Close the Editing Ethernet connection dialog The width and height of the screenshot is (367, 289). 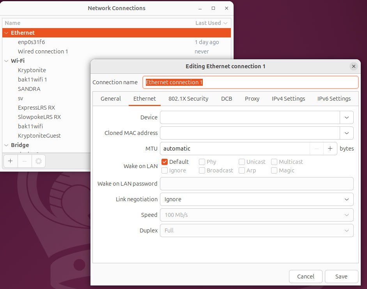[x=353, y=66]
